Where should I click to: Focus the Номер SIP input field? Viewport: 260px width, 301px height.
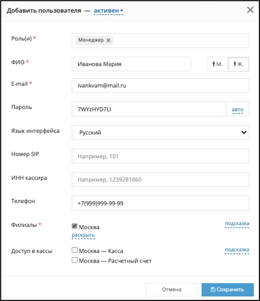coord(160,156)
